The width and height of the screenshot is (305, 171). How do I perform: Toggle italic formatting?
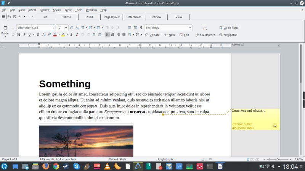(x=24, y=35)
